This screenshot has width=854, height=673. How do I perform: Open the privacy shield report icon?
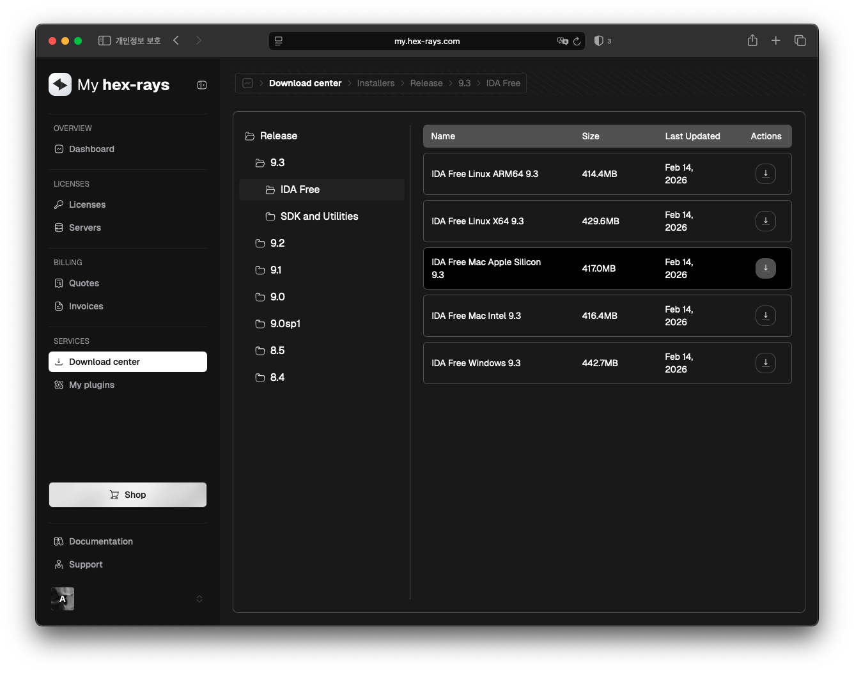click(598, 41)
